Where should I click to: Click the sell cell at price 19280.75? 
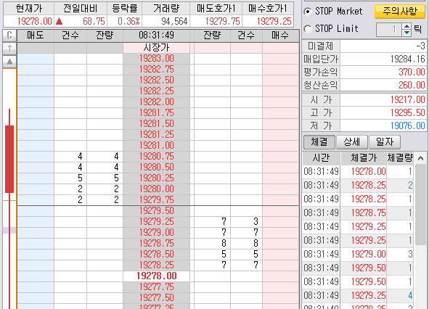[x=36, y=157]
